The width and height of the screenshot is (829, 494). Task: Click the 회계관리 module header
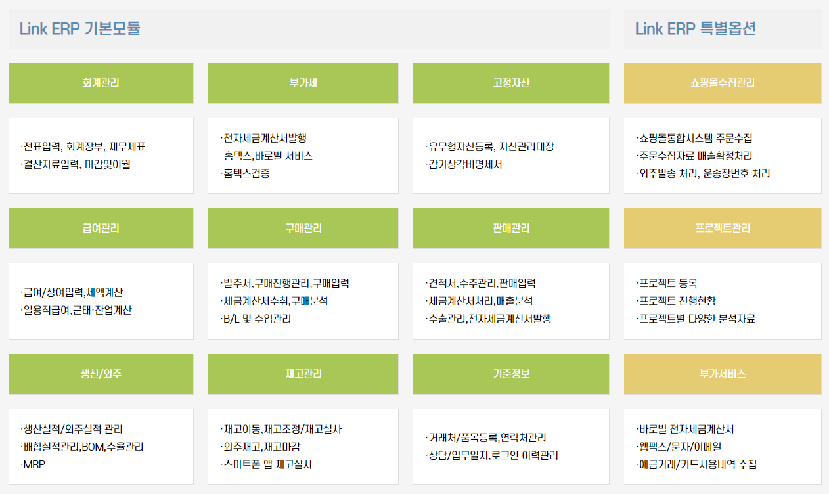point(101,83)
